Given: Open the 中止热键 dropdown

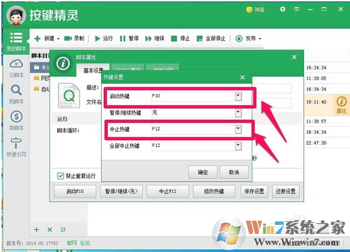Looking at the screenshot, I should pos(238,129).
